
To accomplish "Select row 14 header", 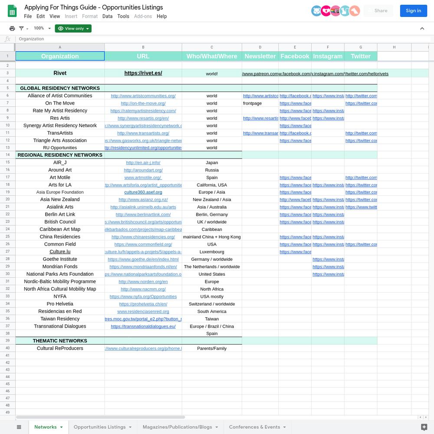I will 7,155.
